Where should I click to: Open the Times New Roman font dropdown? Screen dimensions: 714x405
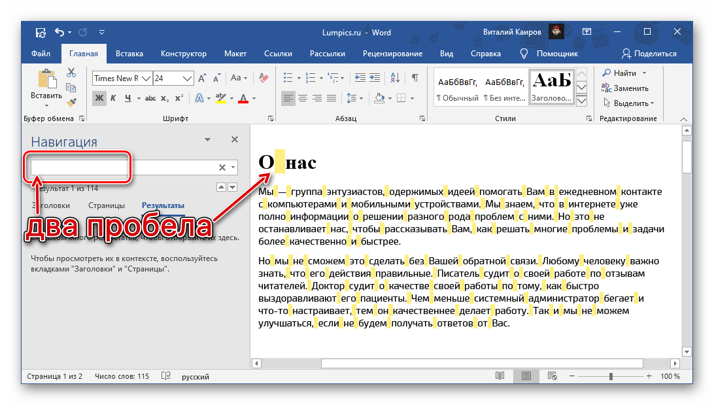coord(146,79)
